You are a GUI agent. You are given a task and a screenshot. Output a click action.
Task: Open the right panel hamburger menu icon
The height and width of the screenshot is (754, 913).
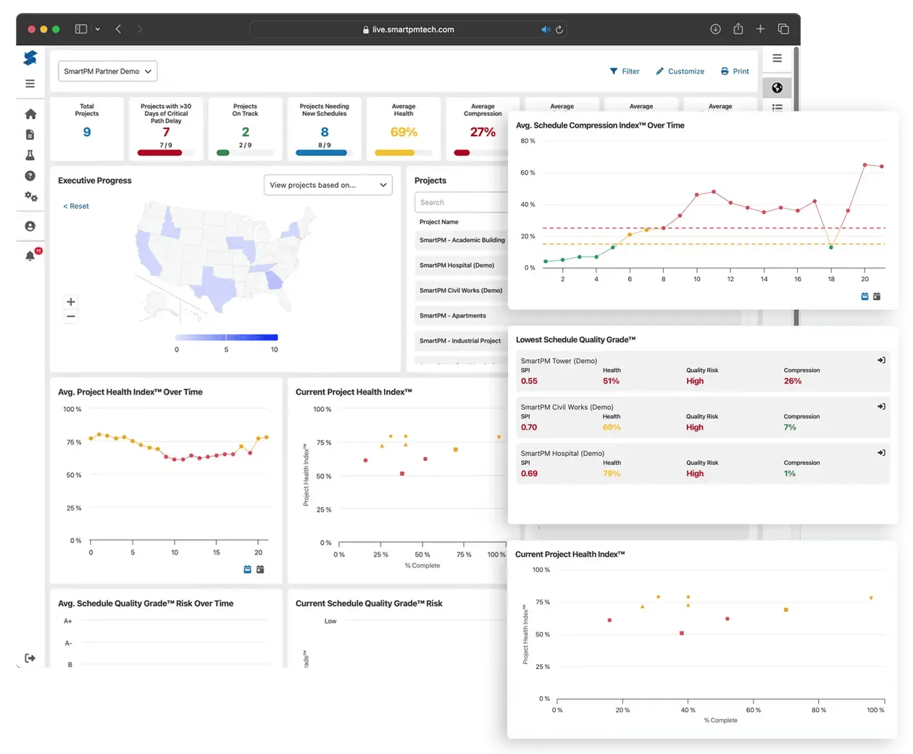(x=777, y=58)
